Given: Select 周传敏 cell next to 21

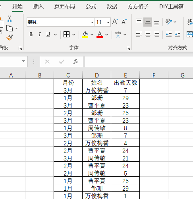Looking at the screenshot, I should click(x=96, y=158).
